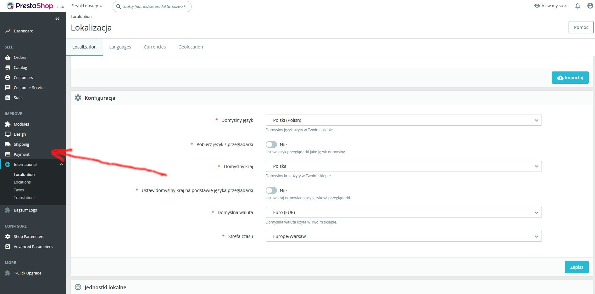Toggle Ustaw domyślny kraj na podstawie języka switch
Screen dimensions: 595x294
(x=271, y=190)
